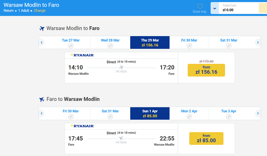Select Thu 29 Mar zł 156.16 tab
The height and width of the screenshot is (156, 267).
[x=150, y=42]
